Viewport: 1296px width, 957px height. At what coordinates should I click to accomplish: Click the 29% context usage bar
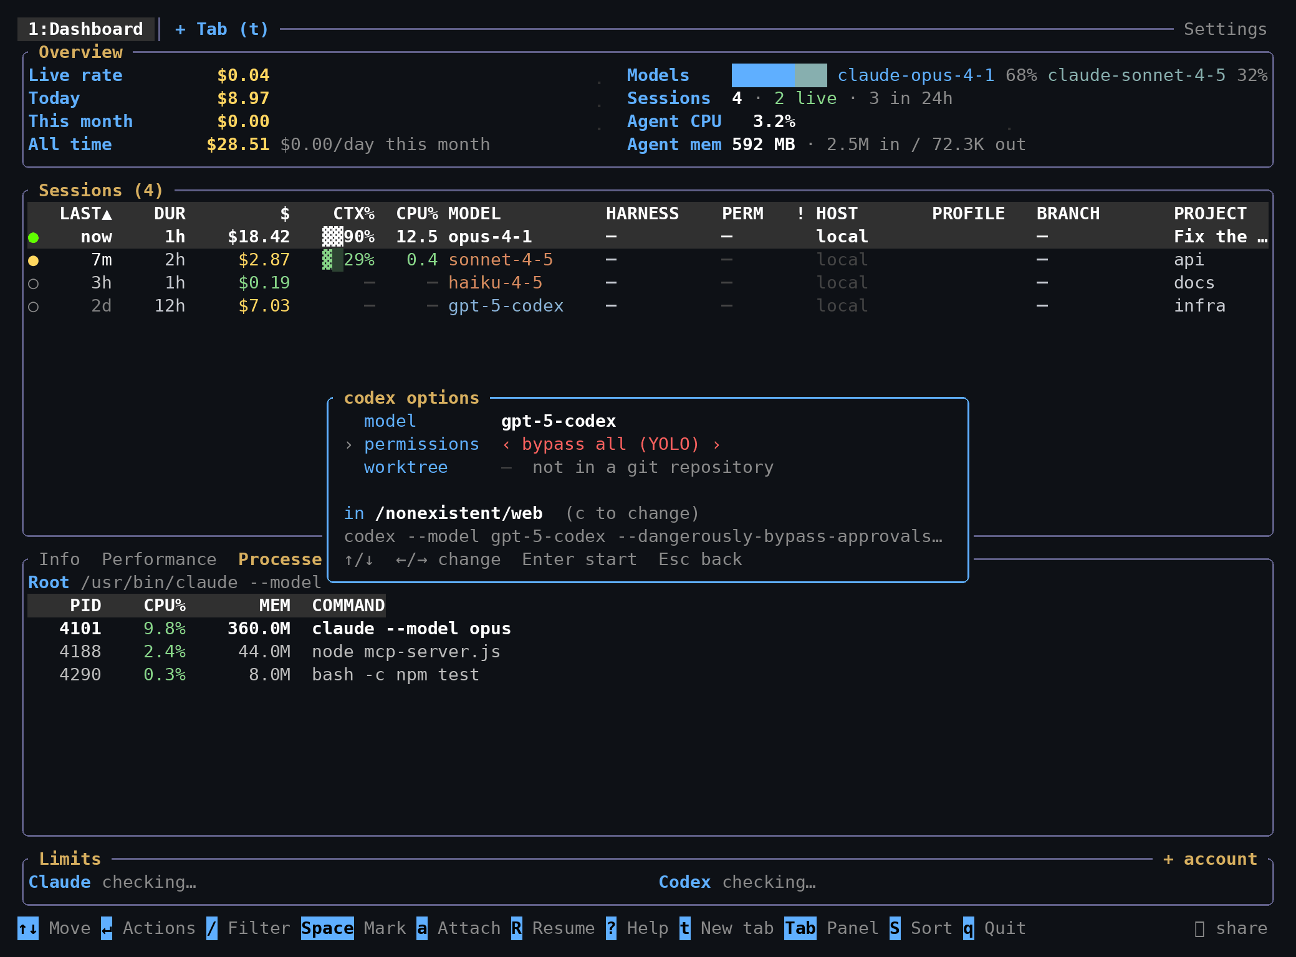point(332,260)
